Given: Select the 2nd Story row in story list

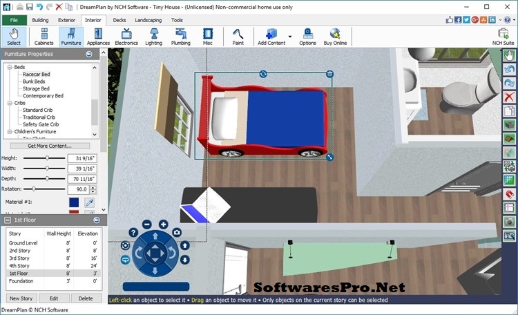Looking at the screenshot, I should tap(19, 250).
